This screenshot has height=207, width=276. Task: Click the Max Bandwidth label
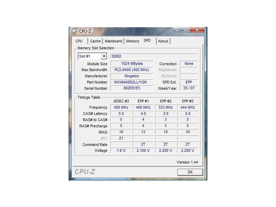click(x=94, y=70)
